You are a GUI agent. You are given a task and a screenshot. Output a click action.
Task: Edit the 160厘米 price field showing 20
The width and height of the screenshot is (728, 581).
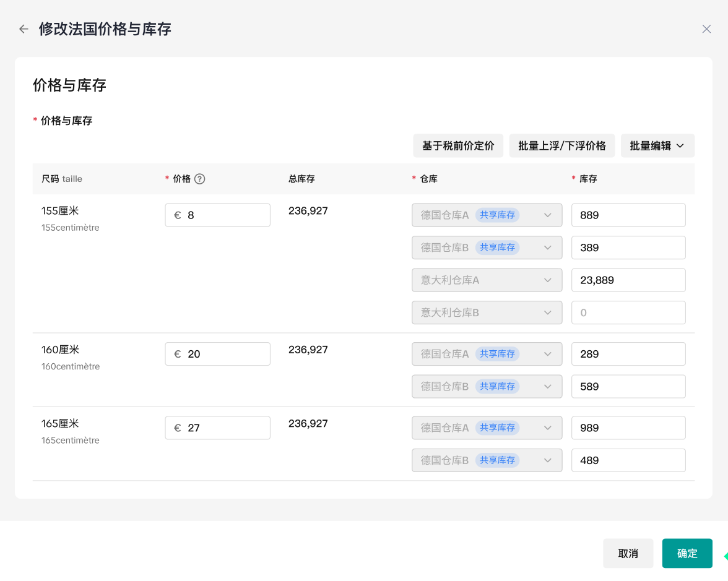coord(226,354)
